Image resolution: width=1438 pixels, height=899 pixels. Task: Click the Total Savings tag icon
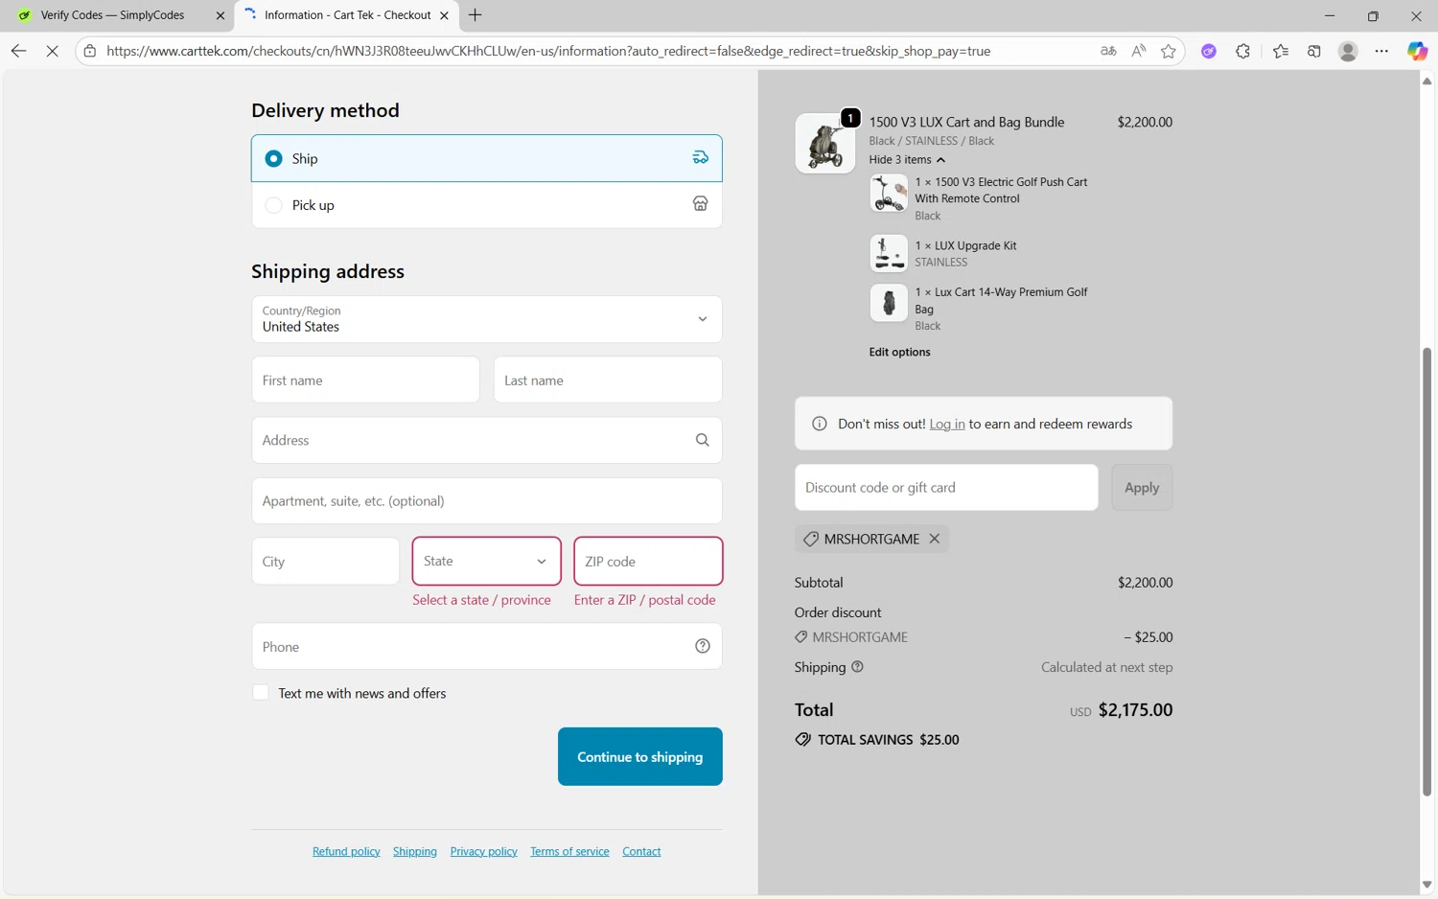pyautogui.click(x=802, y=740)
